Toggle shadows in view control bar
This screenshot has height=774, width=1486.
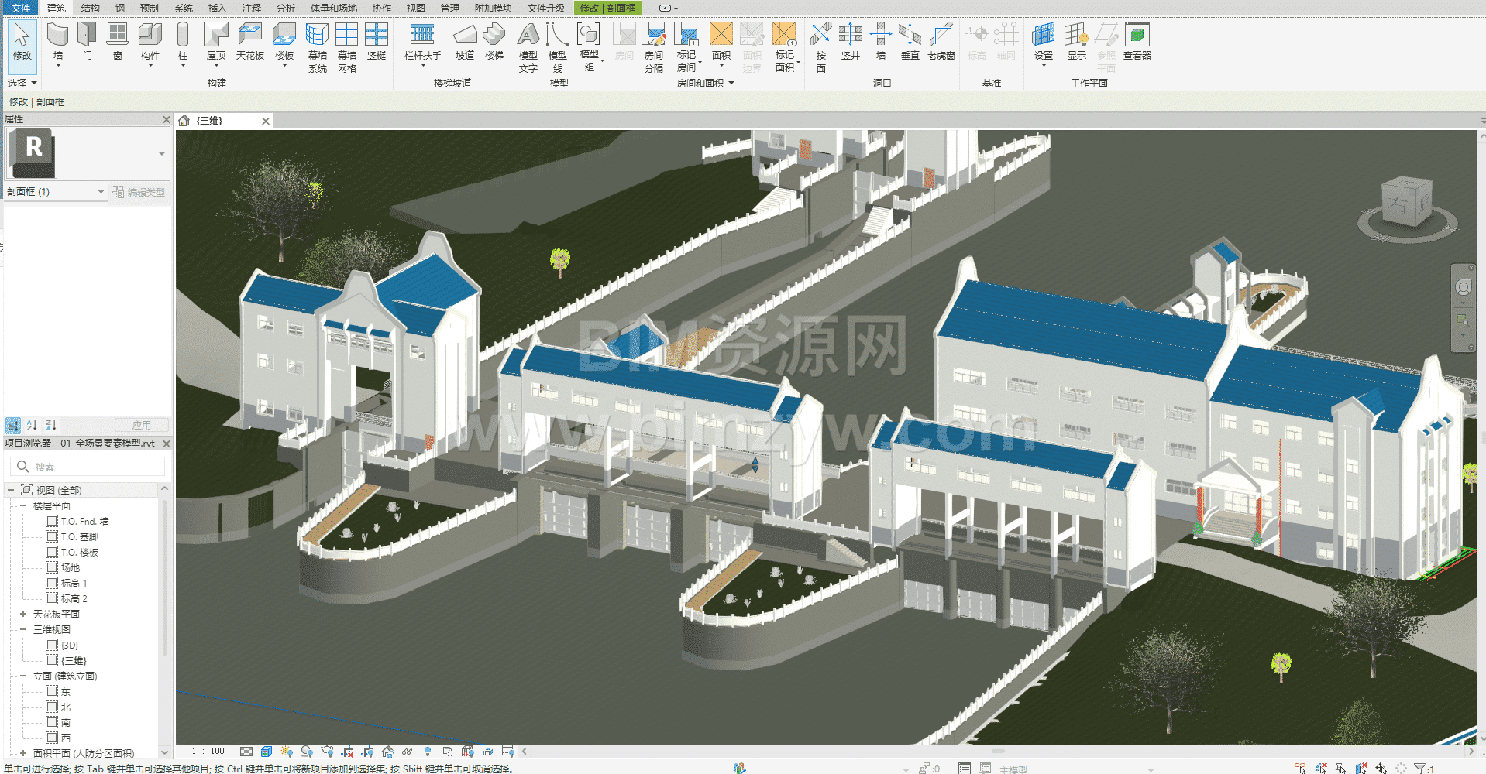pos(307,752)
